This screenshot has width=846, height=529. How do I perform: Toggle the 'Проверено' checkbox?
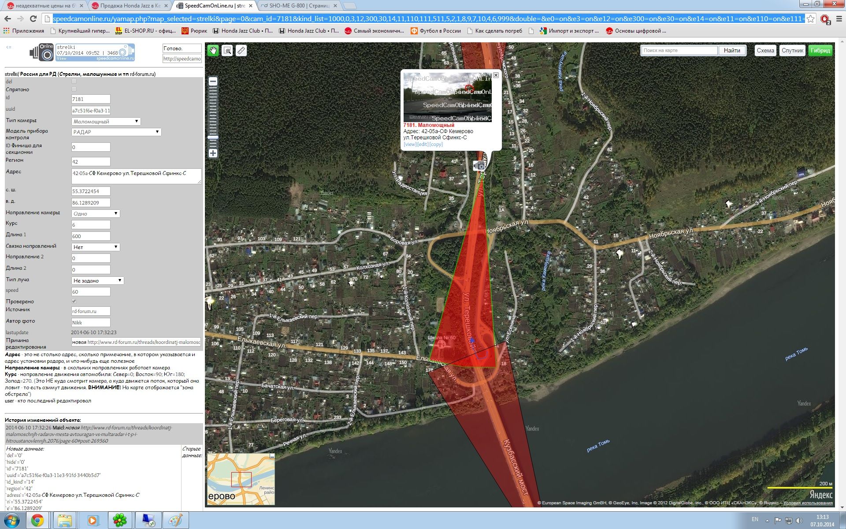74,302
